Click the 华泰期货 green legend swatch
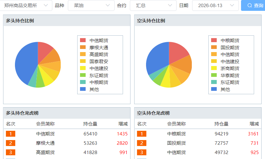Image resolution: width=265 pixels, height=159 pixels. point(214,75)
